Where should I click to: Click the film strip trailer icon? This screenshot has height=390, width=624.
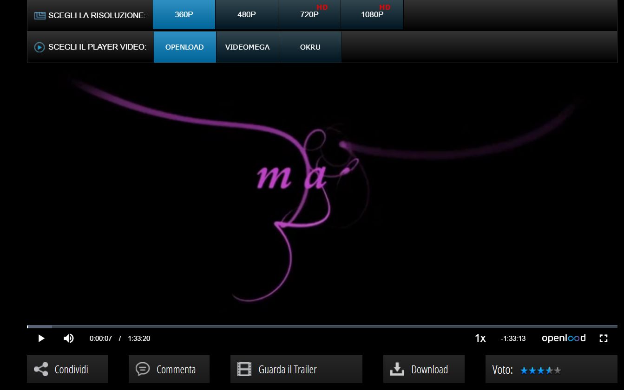click(x=244, y=370)
